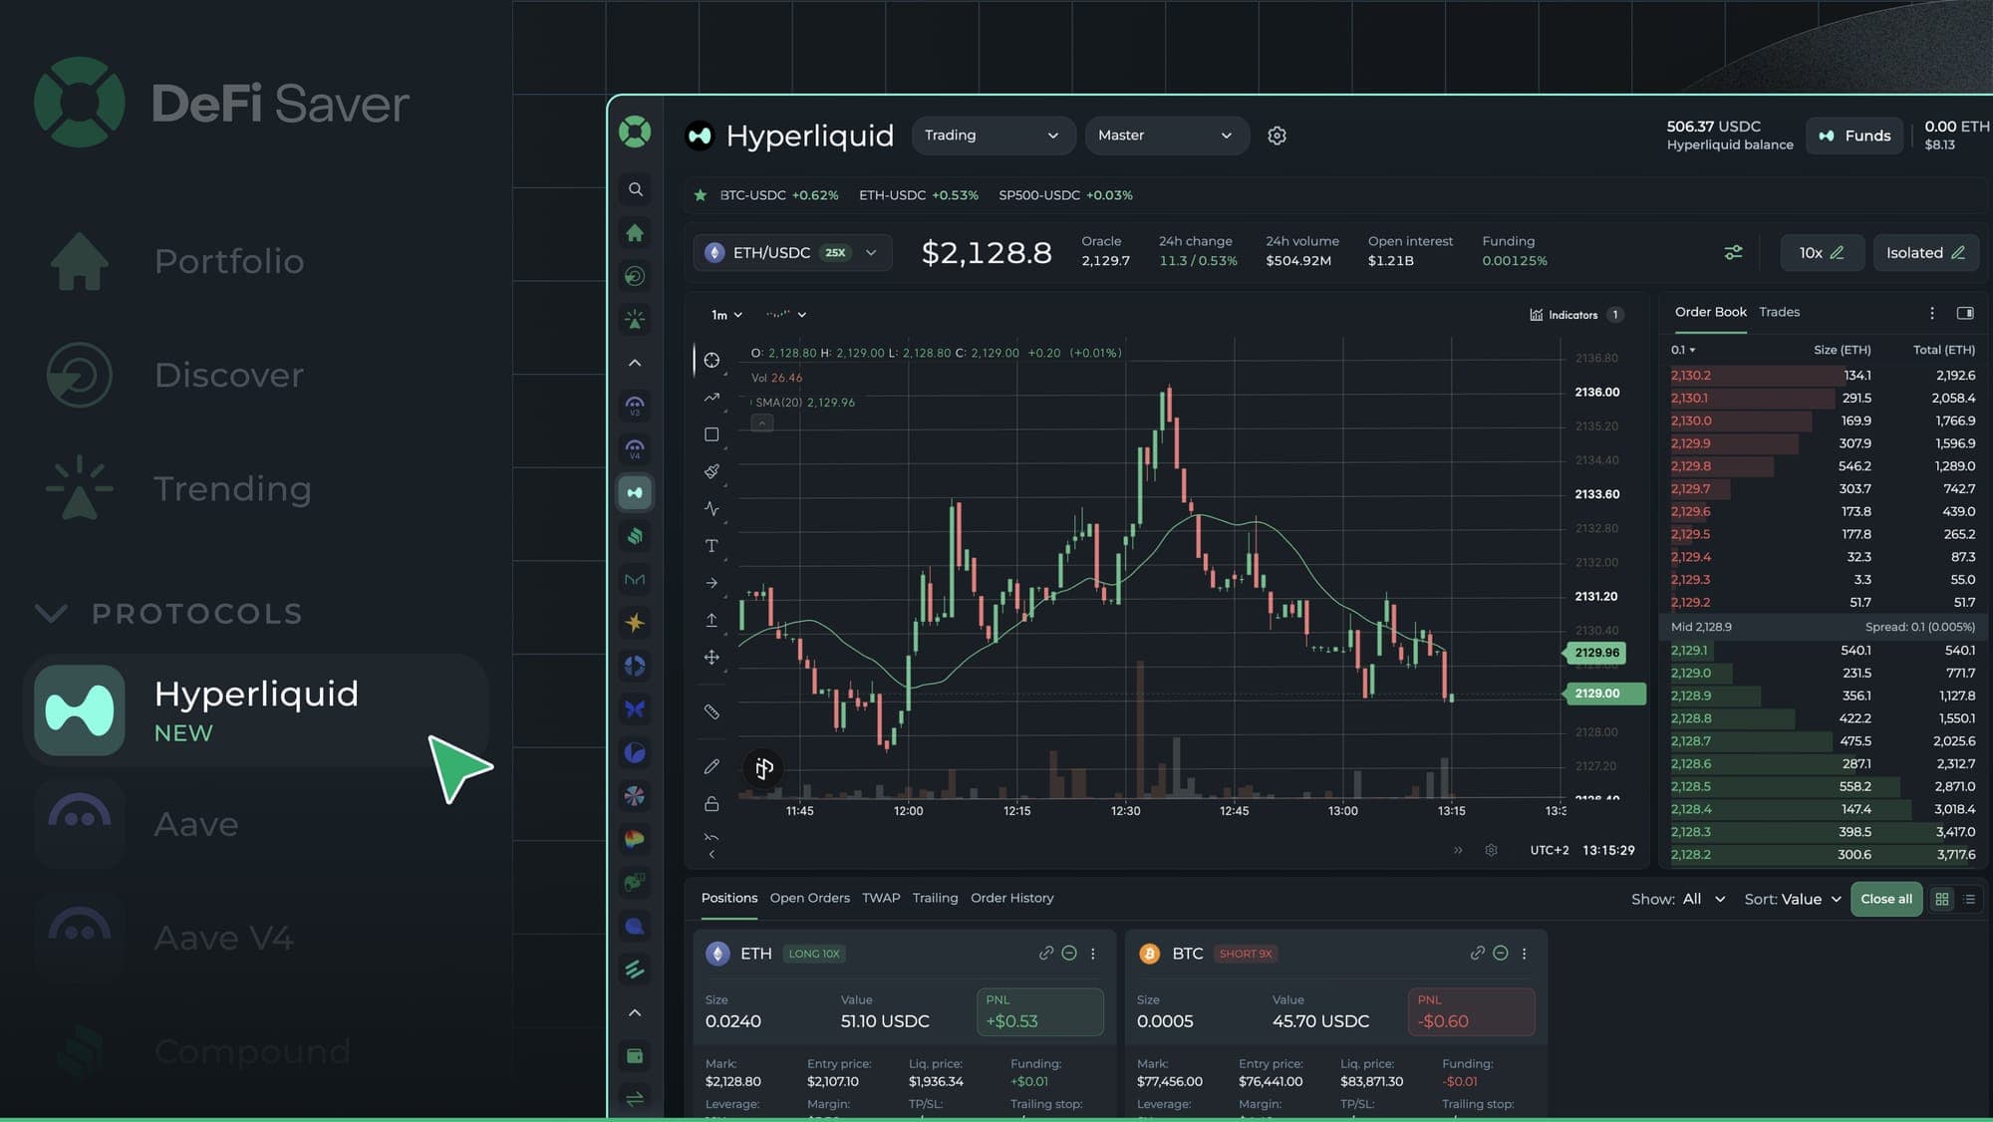Change Isolated margin mode
The width and height of the screenshot is (1993, 1122).
(1925, 253)
